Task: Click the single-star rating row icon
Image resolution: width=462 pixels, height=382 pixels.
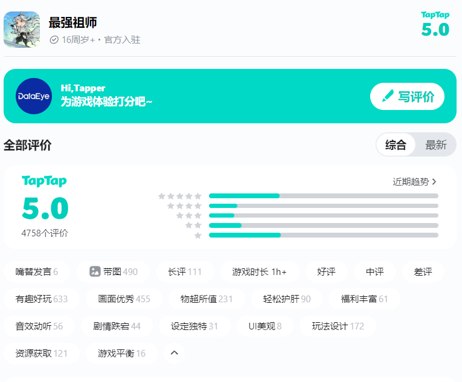Action: (197, 235)
